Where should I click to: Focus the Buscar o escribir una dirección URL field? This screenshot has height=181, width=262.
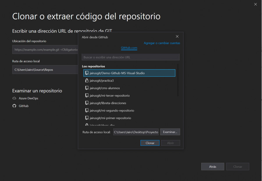pyautogui.click(x=131, y=57)
